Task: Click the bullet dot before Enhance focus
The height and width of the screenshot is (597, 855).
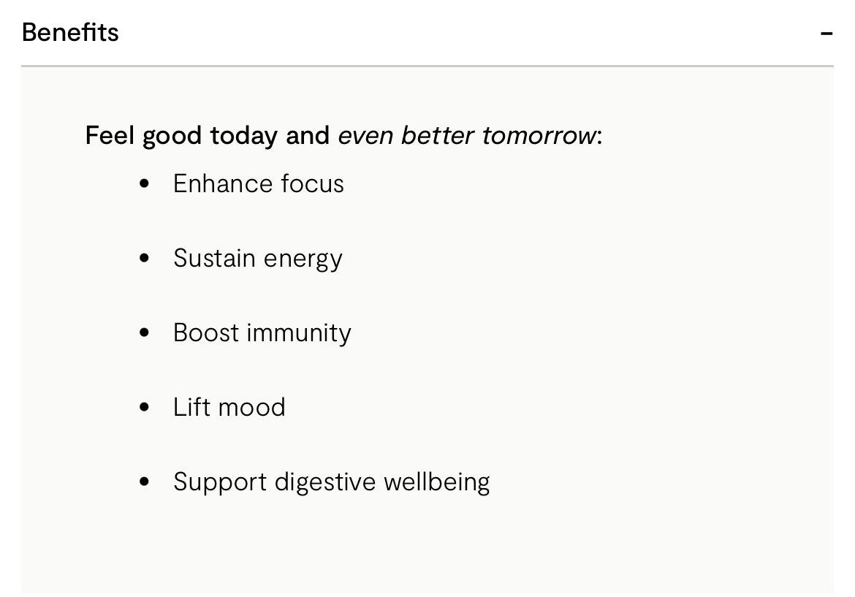Action: (144, 183)
